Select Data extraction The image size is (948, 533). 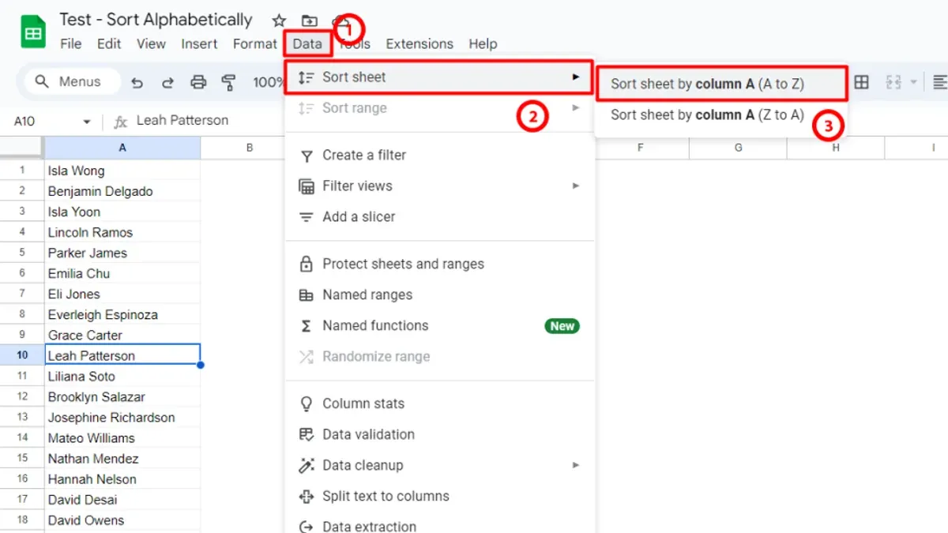coord(439,527)
